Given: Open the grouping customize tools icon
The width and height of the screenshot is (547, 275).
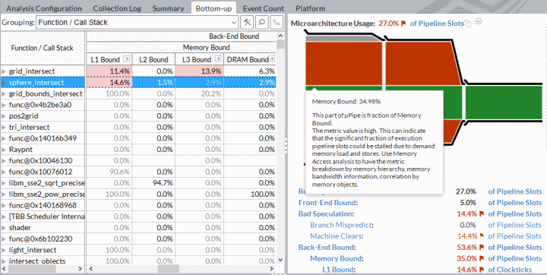Looking at the screenshot, I should pos(248,23).
